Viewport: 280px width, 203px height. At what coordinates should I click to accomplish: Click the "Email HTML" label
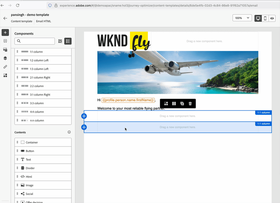click(x=43, y=21)
